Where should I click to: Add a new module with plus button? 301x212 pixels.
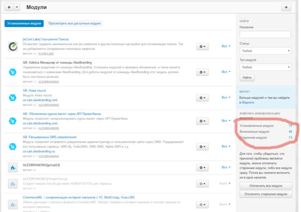[x=286, y=7]
